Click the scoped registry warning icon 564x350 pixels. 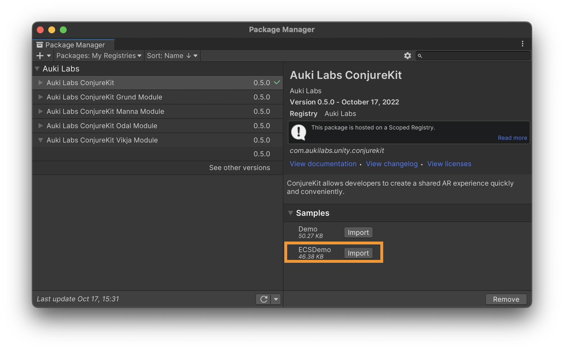tap(299, 132)
